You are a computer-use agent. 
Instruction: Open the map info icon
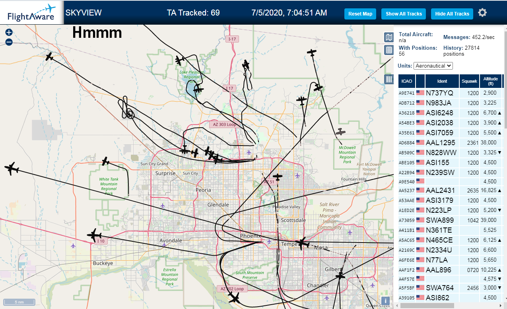(385, 301)
